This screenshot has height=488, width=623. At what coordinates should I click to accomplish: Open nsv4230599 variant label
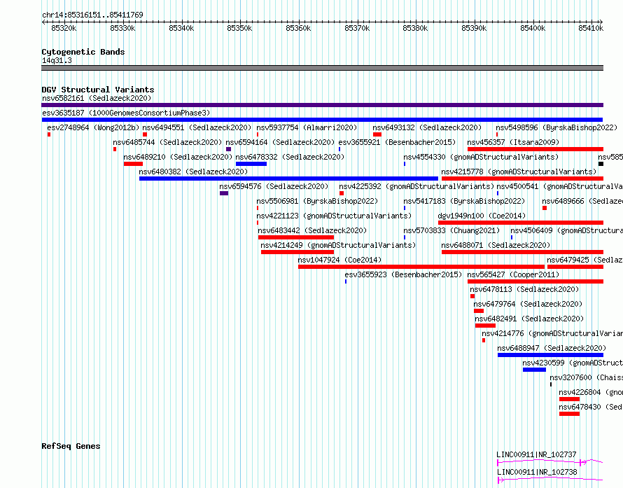pos(573,363)
